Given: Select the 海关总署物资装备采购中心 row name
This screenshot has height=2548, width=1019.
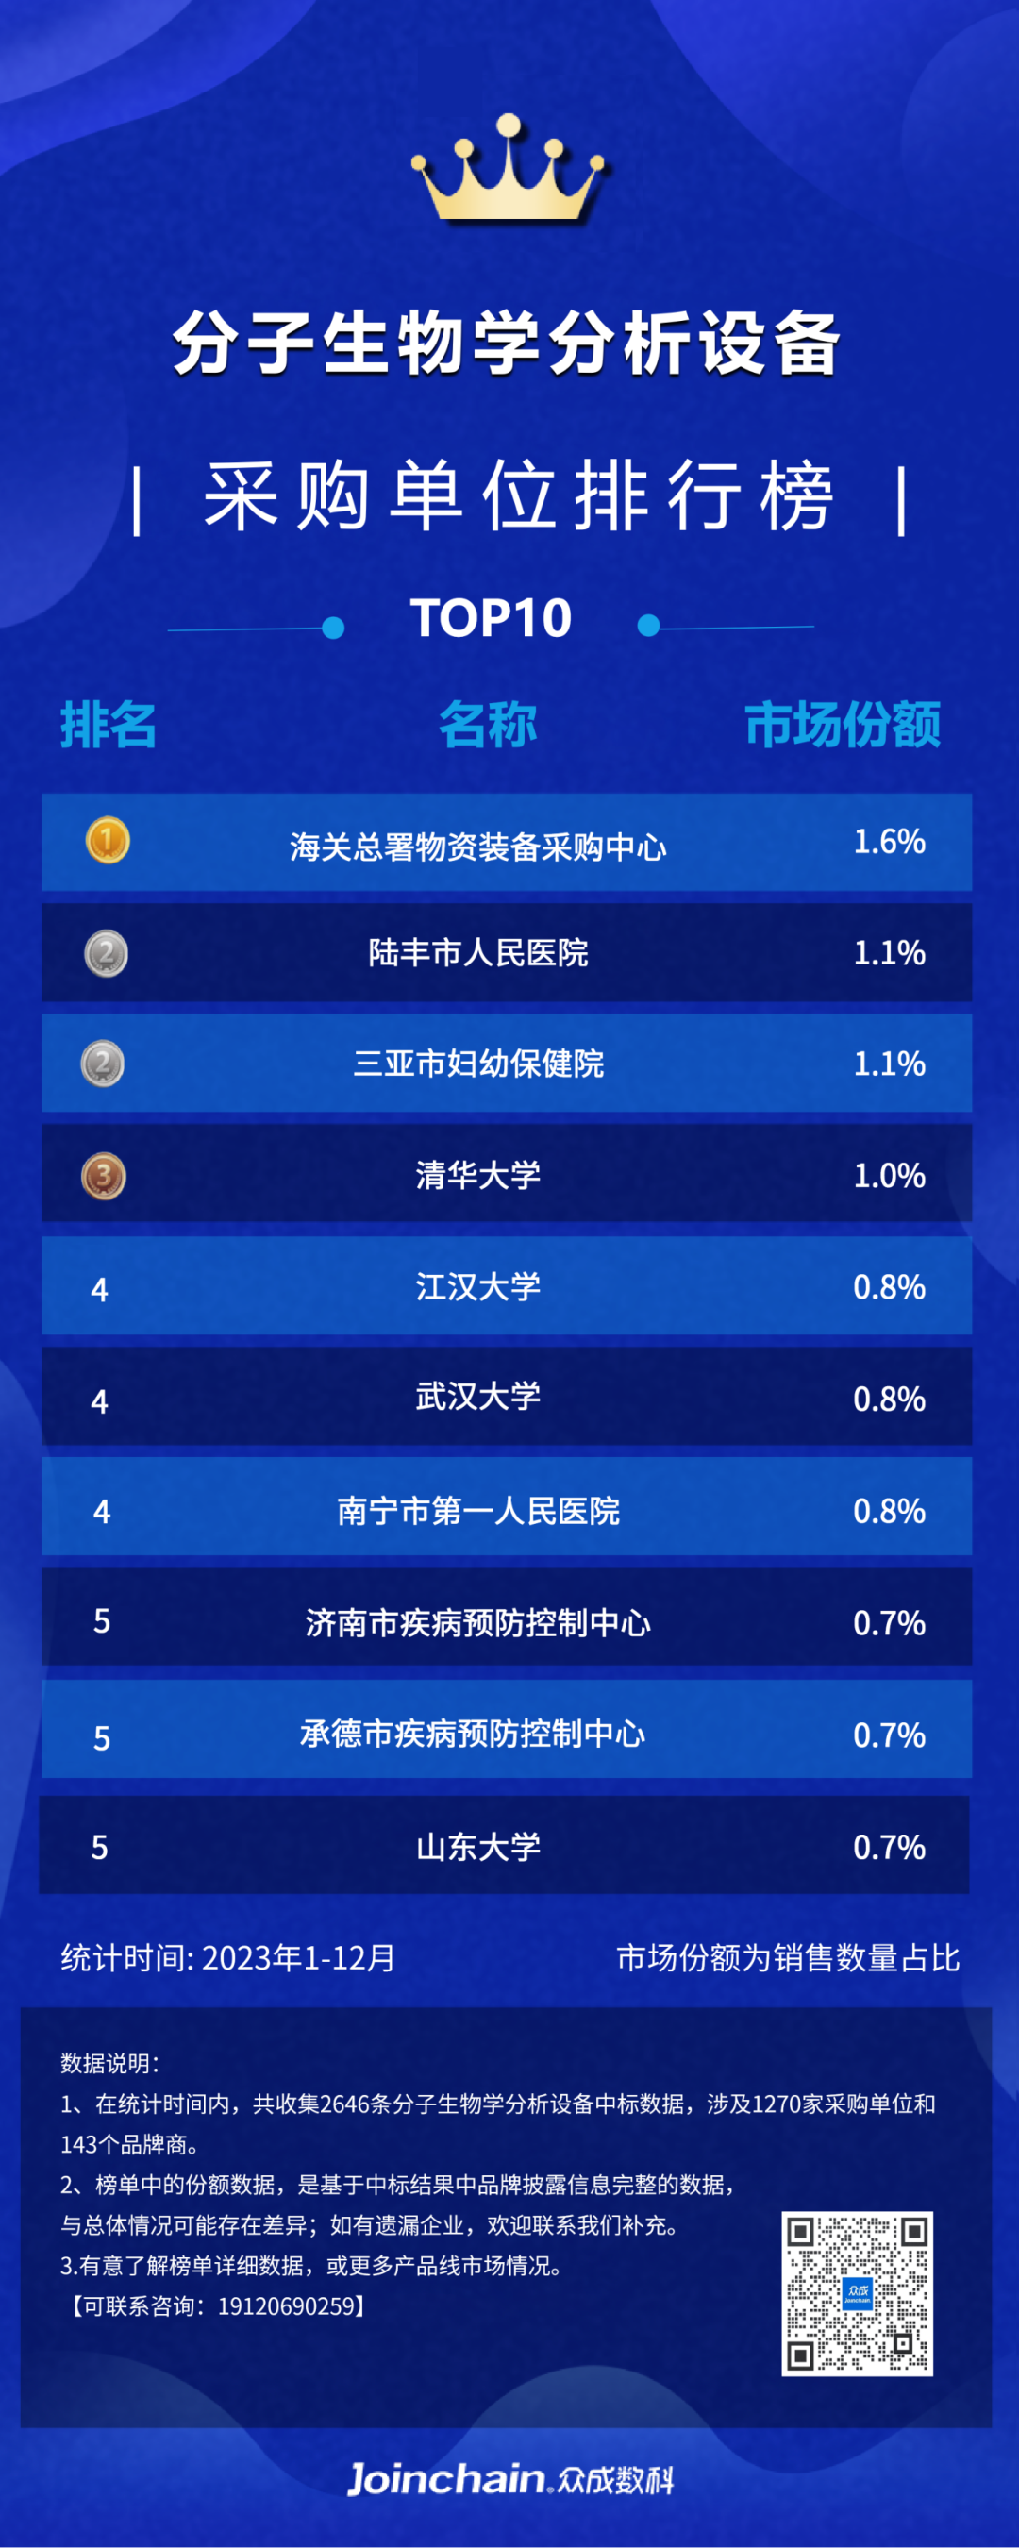Looking at the screenshot, I should click(477, 847).
